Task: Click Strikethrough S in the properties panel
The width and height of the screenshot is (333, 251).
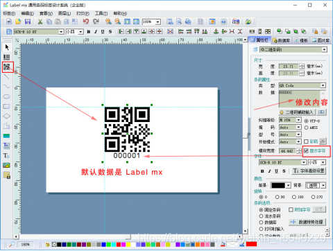Action: tap(284, 171)
